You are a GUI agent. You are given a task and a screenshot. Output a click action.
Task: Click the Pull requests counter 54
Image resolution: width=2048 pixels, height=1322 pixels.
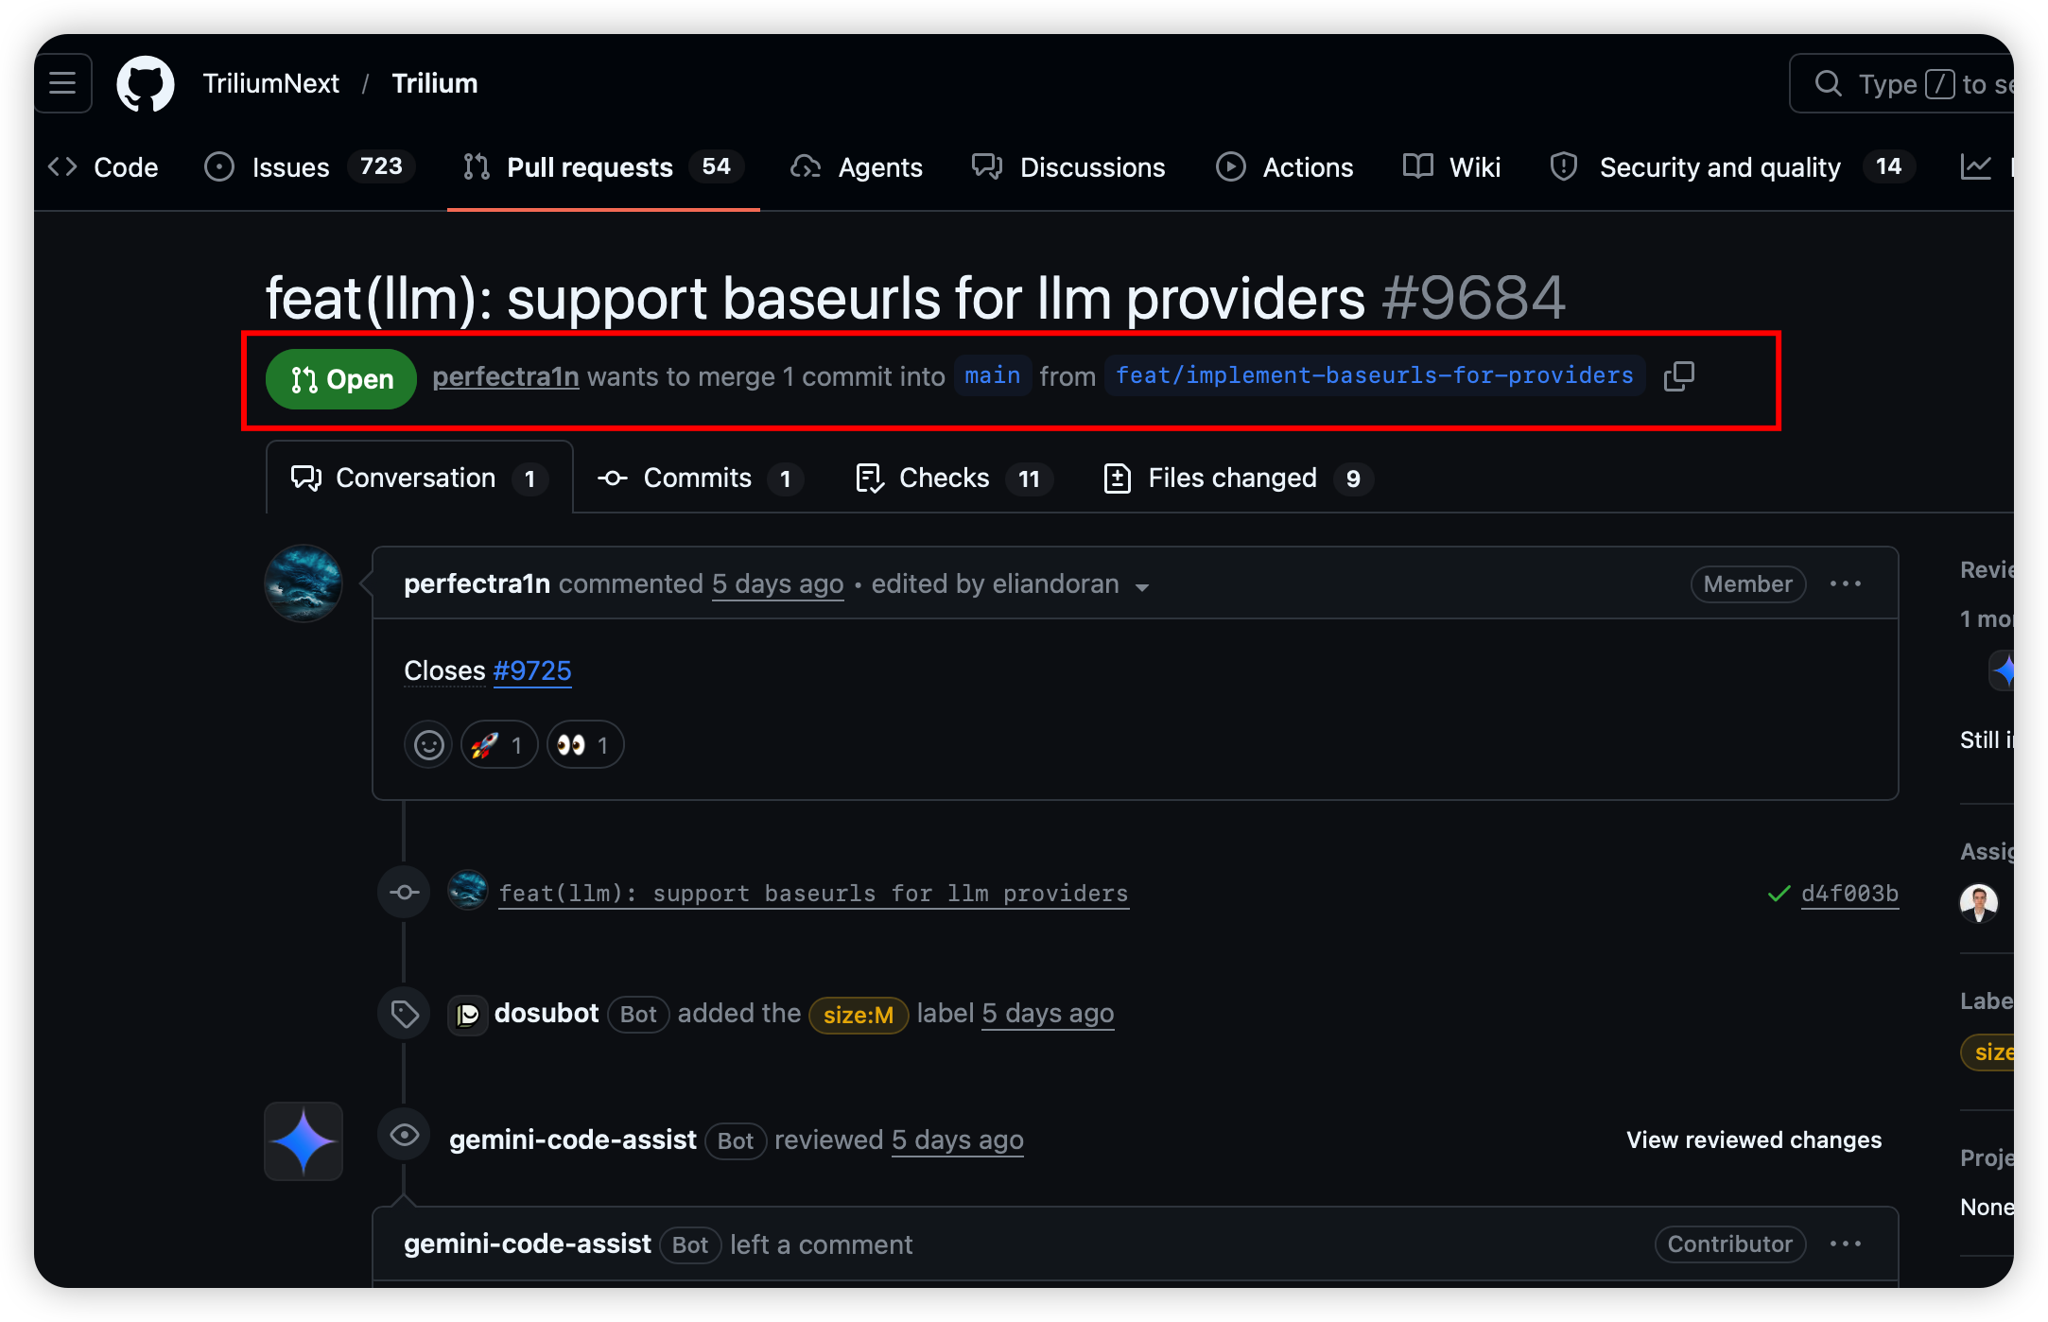pyautogui.click(x=717, y=167)
